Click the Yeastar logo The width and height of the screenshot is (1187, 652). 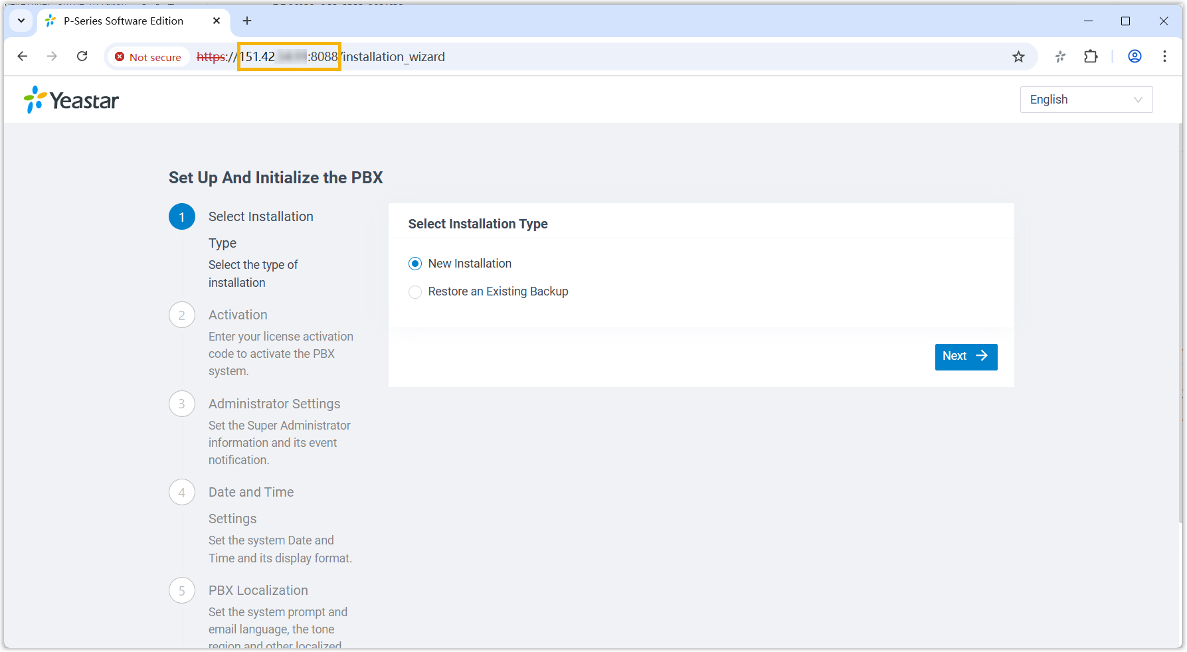[x=72, y=100]
